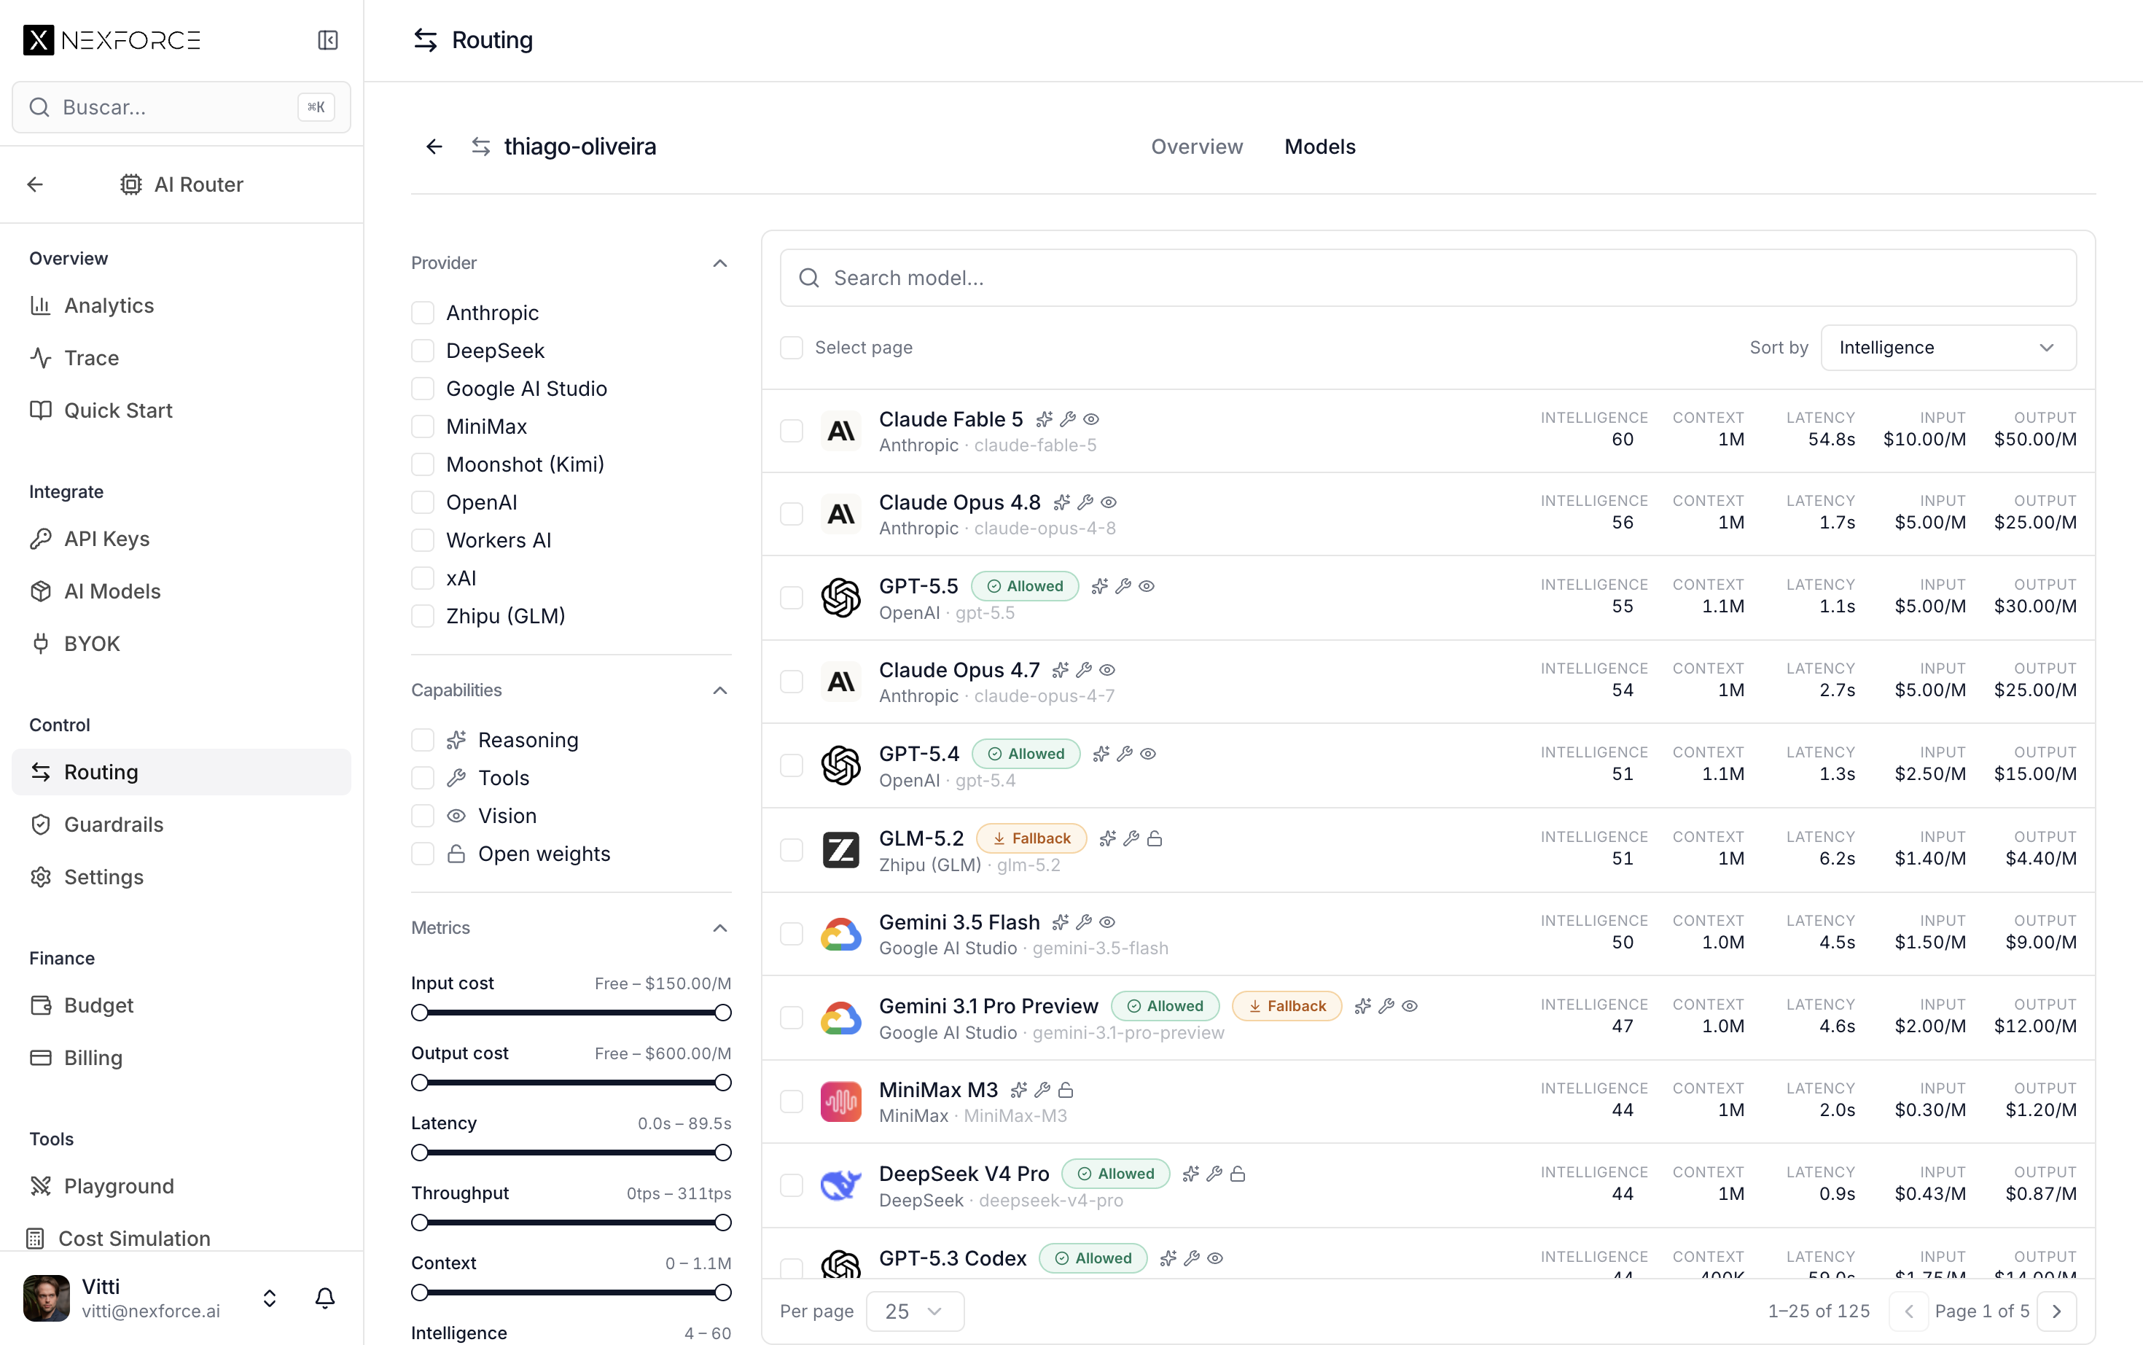Click the Fallback badge on Gemini 3.1 Pro Preview
This screenshot has height=1345, width=2143.
1287,1006
